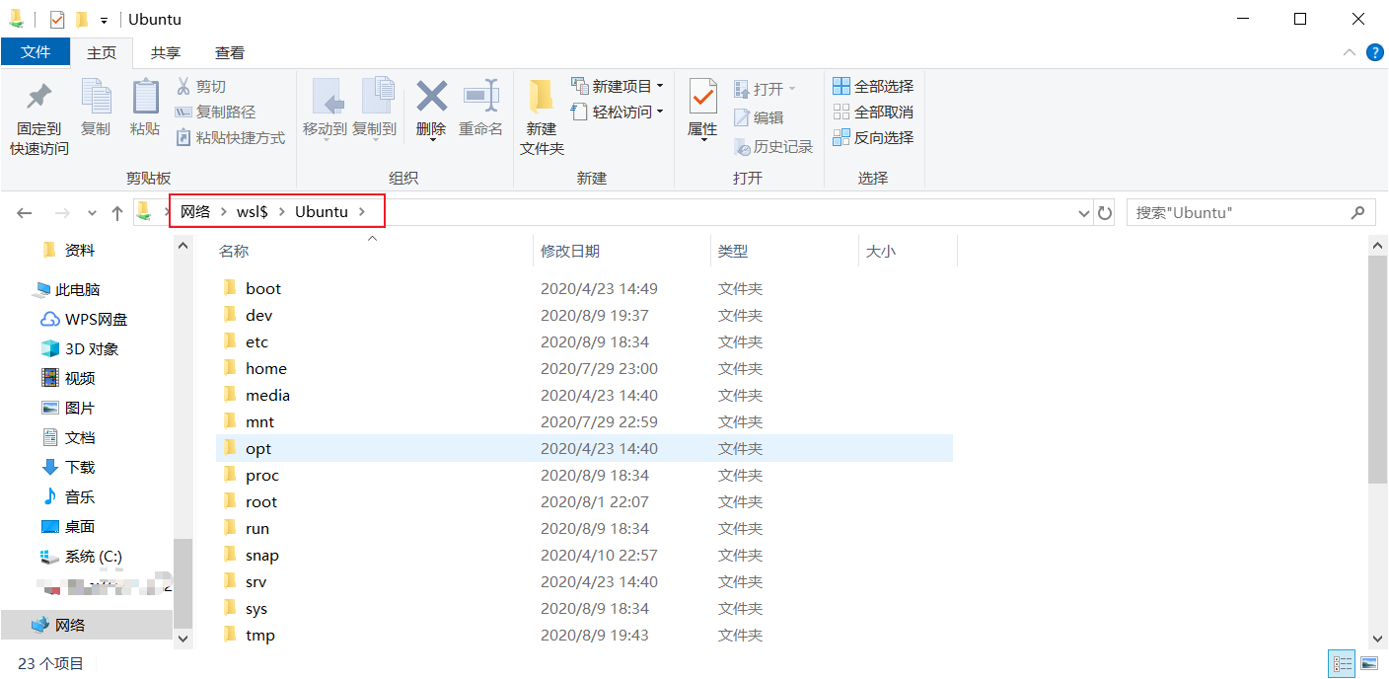Select WPS网盘 in navigation pane
The width and height of the screenshot is (1389, 679).
click(85, 320)
